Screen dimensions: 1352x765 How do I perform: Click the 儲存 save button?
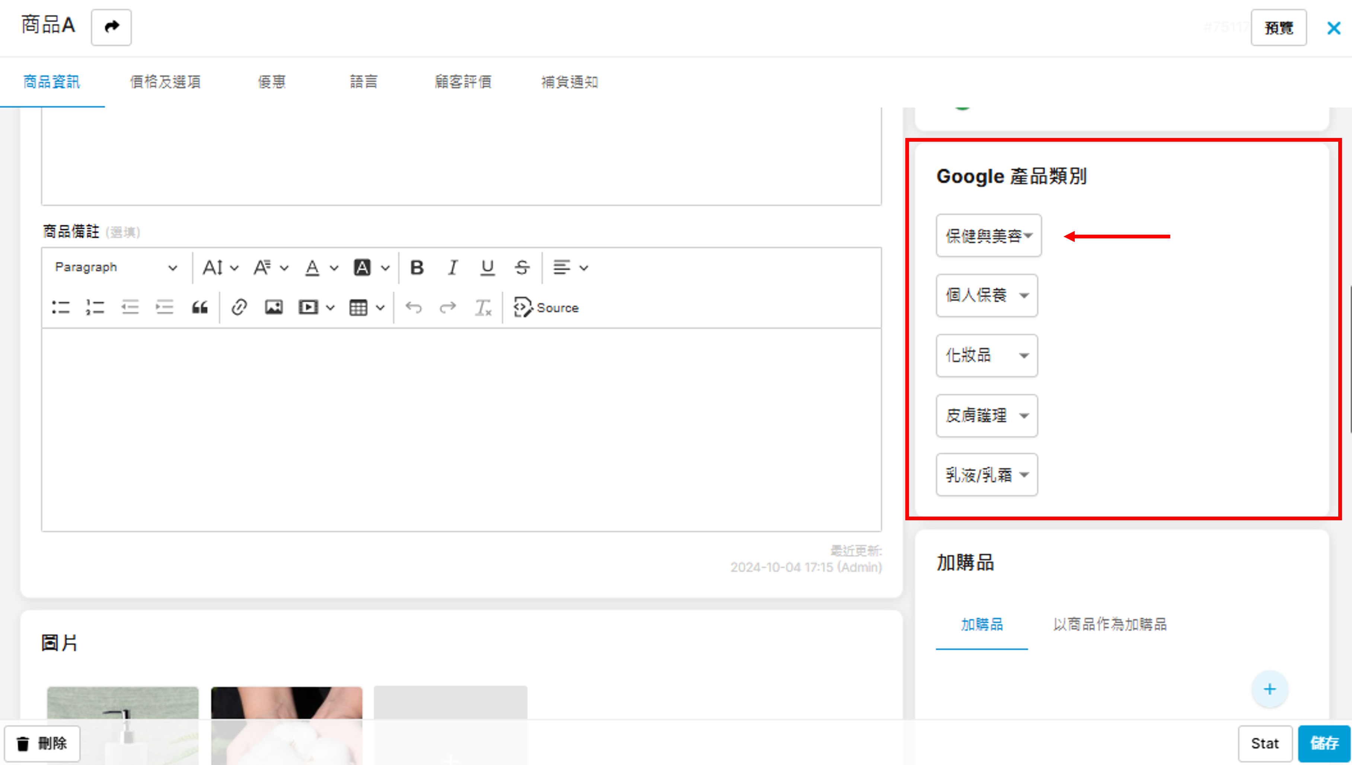[1324, 743]
